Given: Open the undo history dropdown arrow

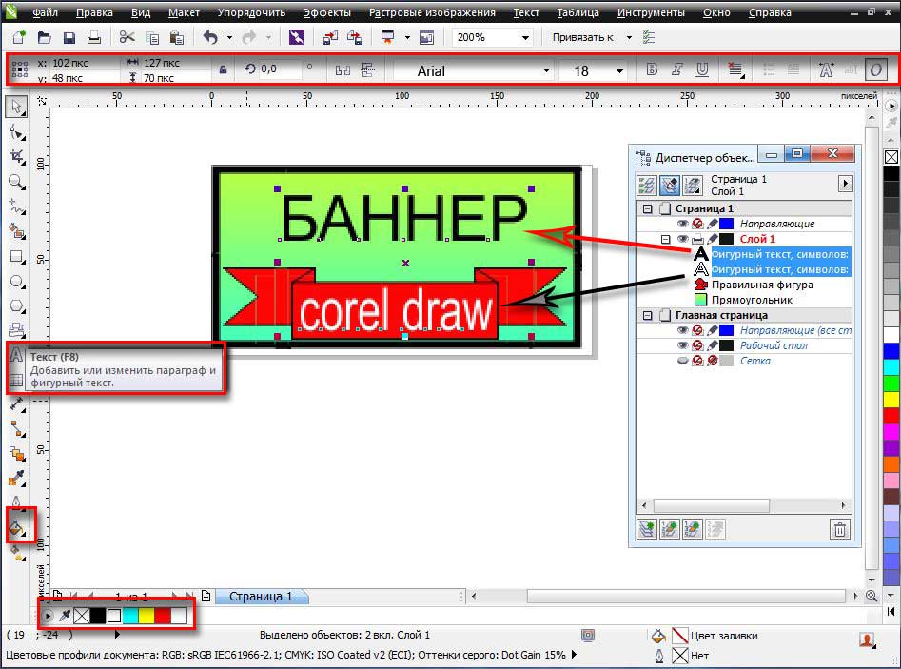Looking at the screenshot, I should tap(229, 38).
